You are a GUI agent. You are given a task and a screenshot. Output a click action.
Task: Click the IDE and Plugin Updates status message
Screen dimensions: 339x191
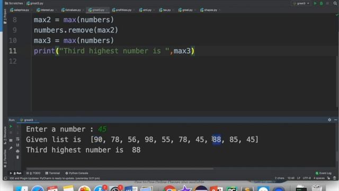55,178
